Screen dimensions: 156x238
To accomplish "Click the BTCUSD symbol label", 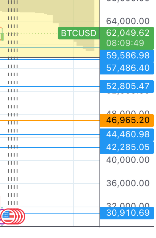I will (79, 33).
